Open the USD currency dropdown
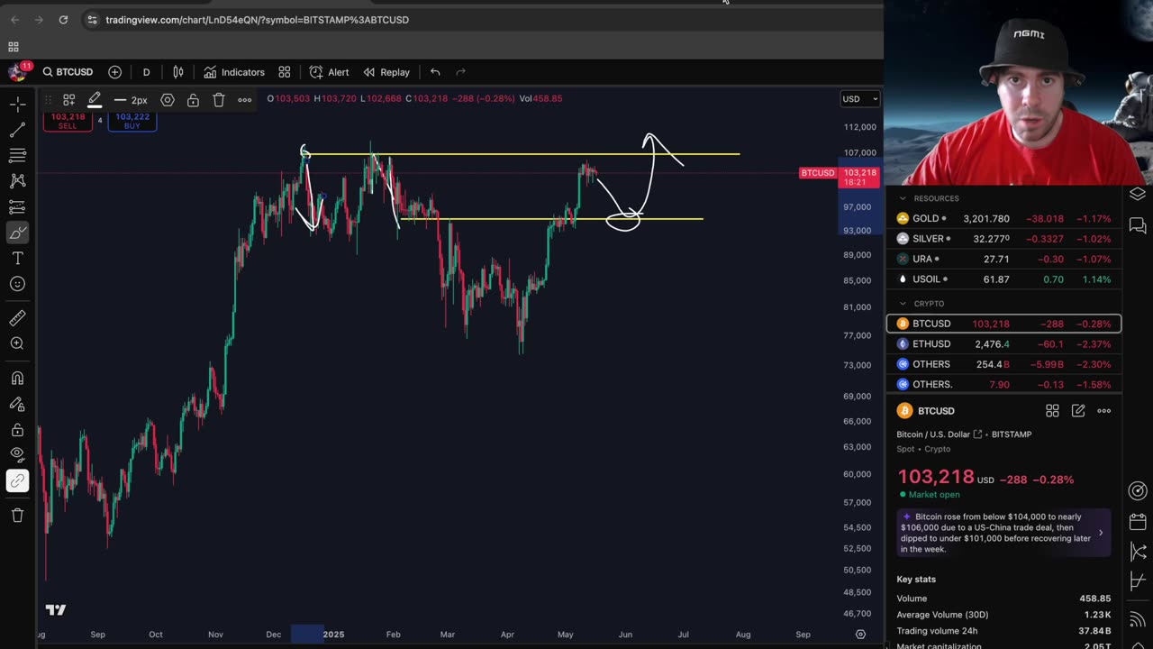The image size is (1153, 649). 859,99
